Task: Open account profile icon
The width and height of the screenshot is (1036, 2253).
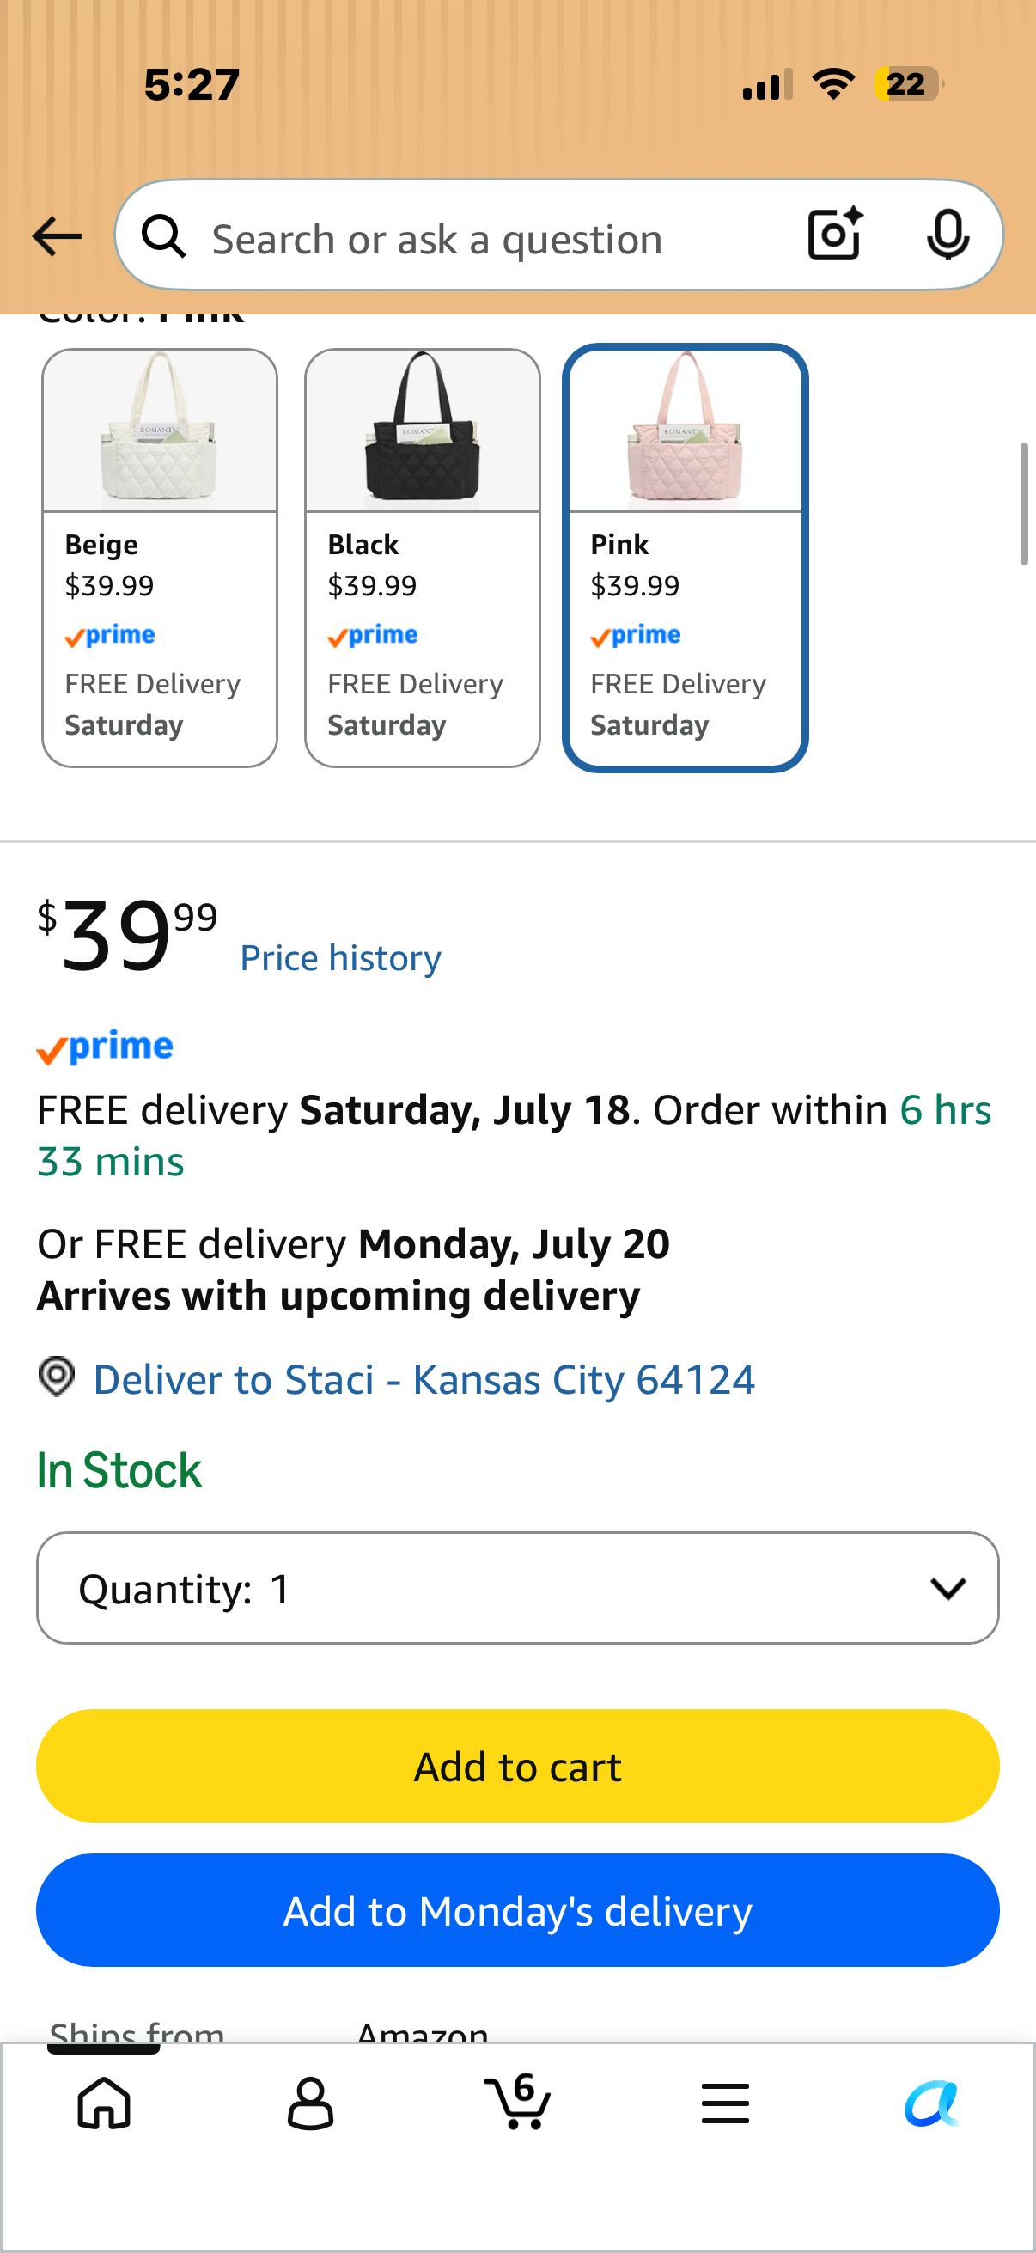Action: [310, 2103]
